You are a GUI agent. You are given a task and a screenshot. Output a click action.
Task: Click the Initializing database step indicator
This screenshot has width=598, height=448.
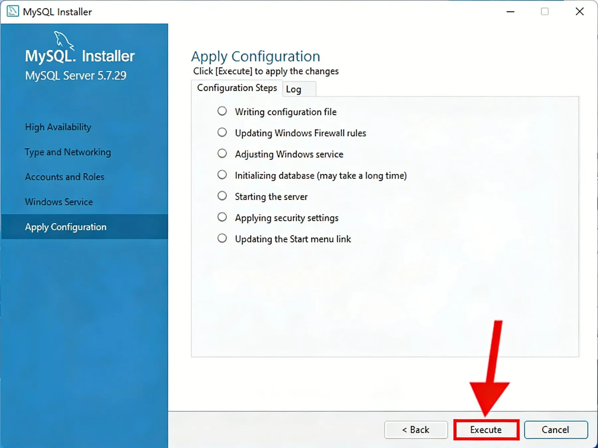pyautogui.click(x=222, y=175)
